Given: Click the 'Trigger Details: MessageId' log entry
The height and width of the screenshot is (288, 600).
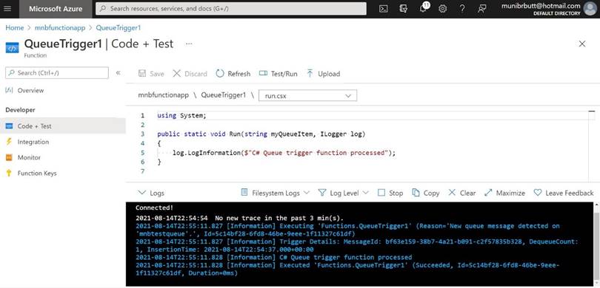Looking at the screenshot, I should click(x=356, y=245).
